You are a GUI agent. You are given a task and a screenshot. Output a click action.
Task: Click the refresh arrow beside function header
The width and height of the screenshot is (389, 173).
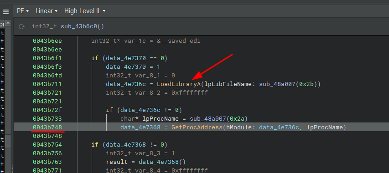(21, 26)
